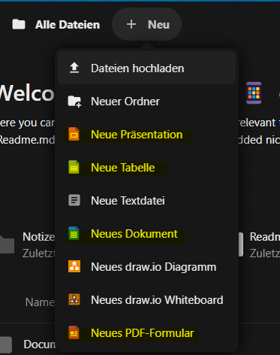This screenshot has width=280, height=355.
Task: Click the new folder icon
Action: click(x=74, y=102)
